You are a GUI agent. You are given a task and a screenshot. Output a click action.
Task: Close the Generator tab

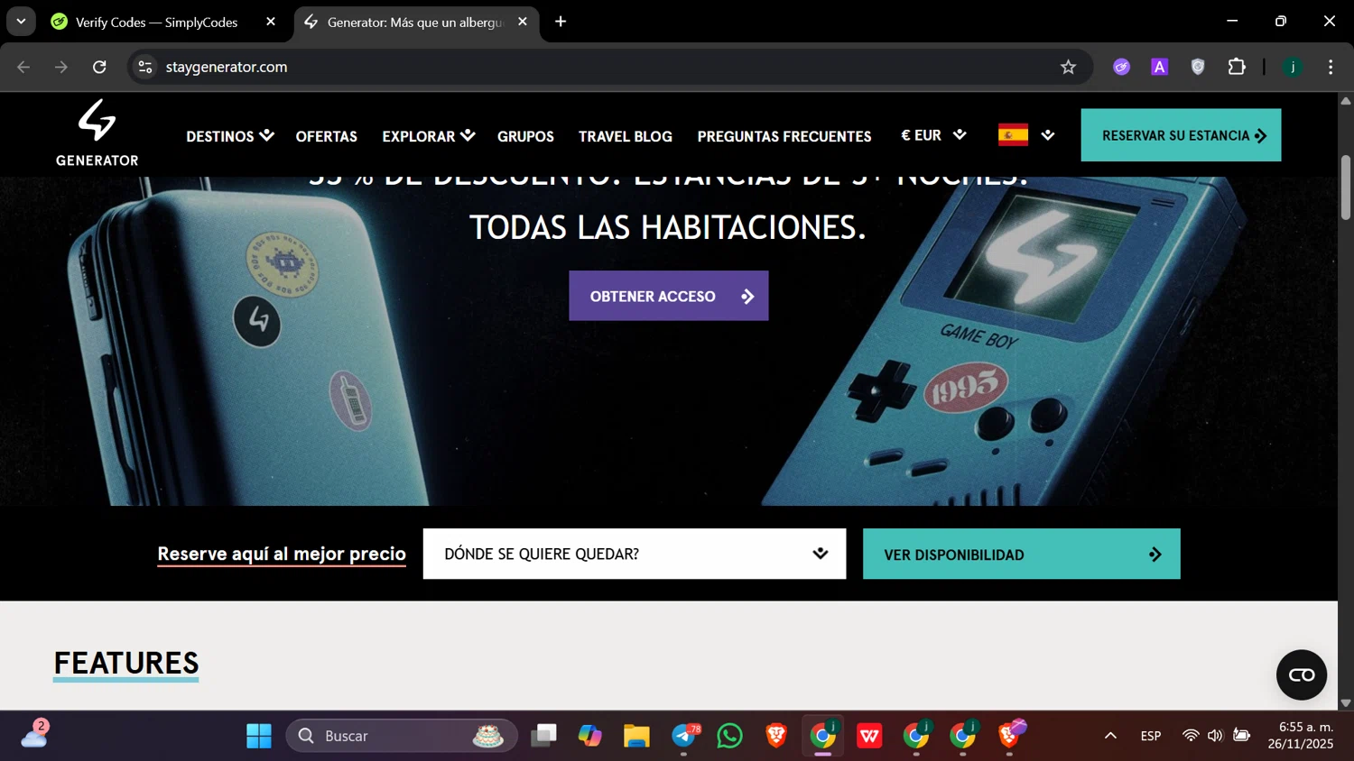(x=523, y=22)
